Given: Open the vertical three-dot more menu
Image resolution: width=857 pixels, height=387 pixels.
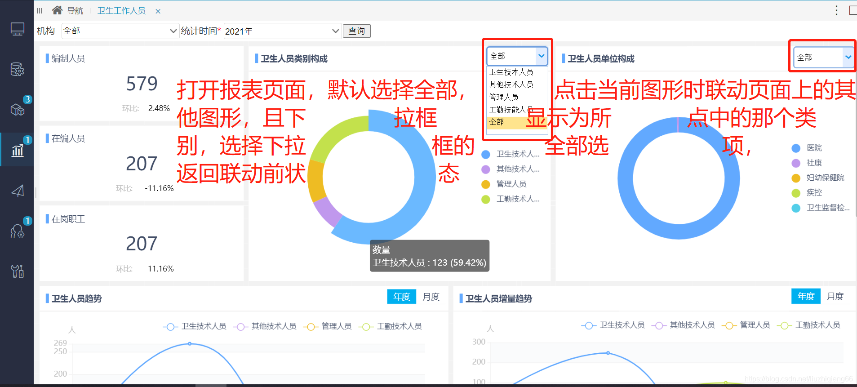Looking at the screenshot, I should click(836, 10).
